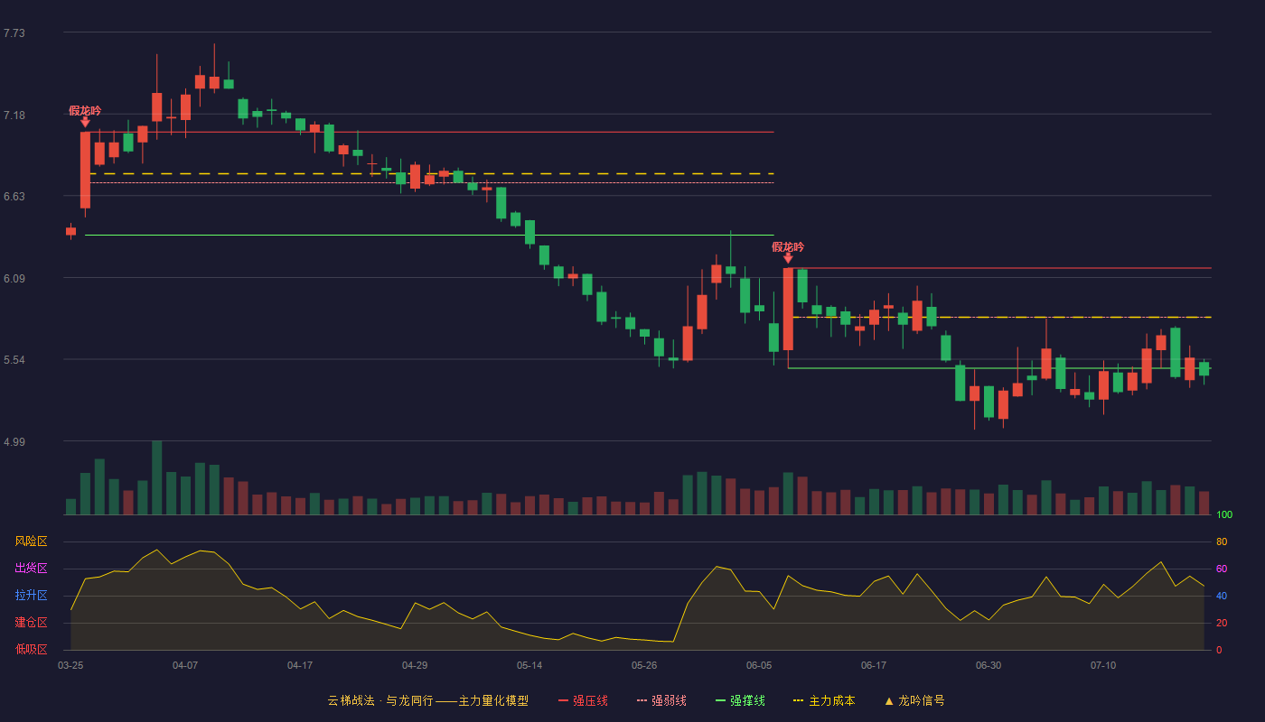Click the 06-17 date label
Viewport: 1265px width, 722px height.
tap(874, 665)
